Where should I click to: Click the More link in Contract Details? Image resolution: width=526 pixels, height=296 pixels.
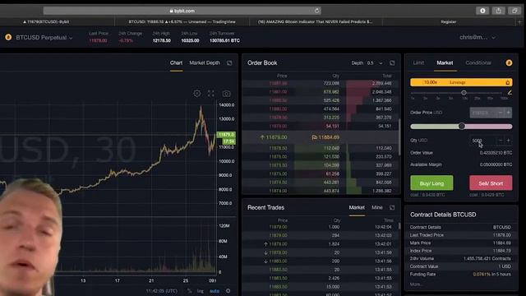[x=416, y=284]
